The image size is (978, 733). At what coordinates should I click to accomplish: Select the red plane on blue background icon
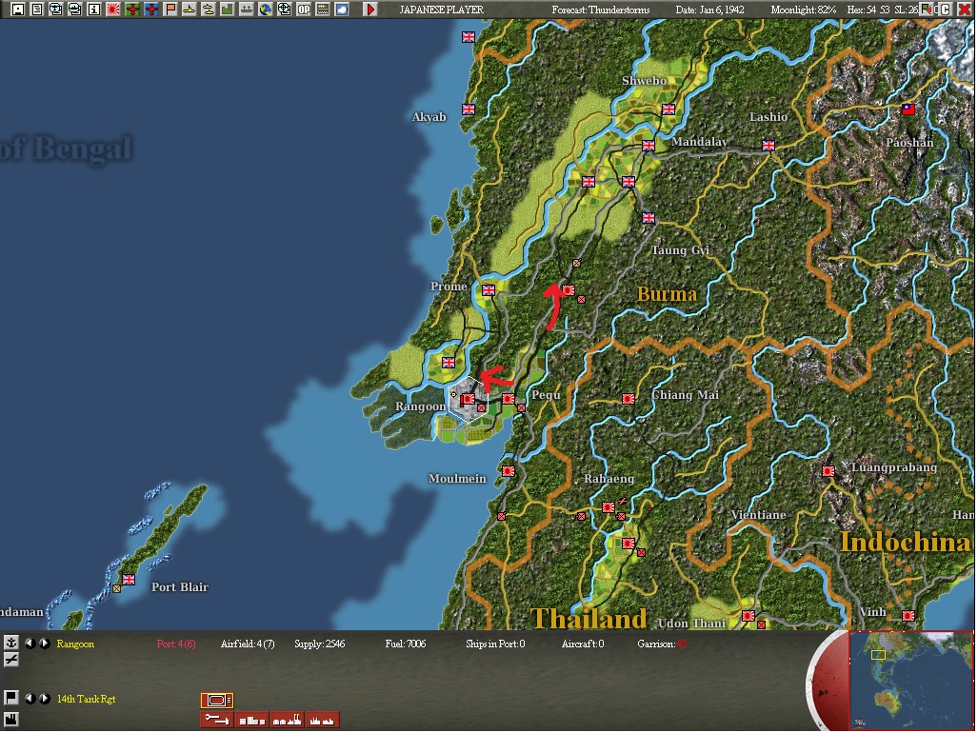pyautogui.click(x=151, y=10)
